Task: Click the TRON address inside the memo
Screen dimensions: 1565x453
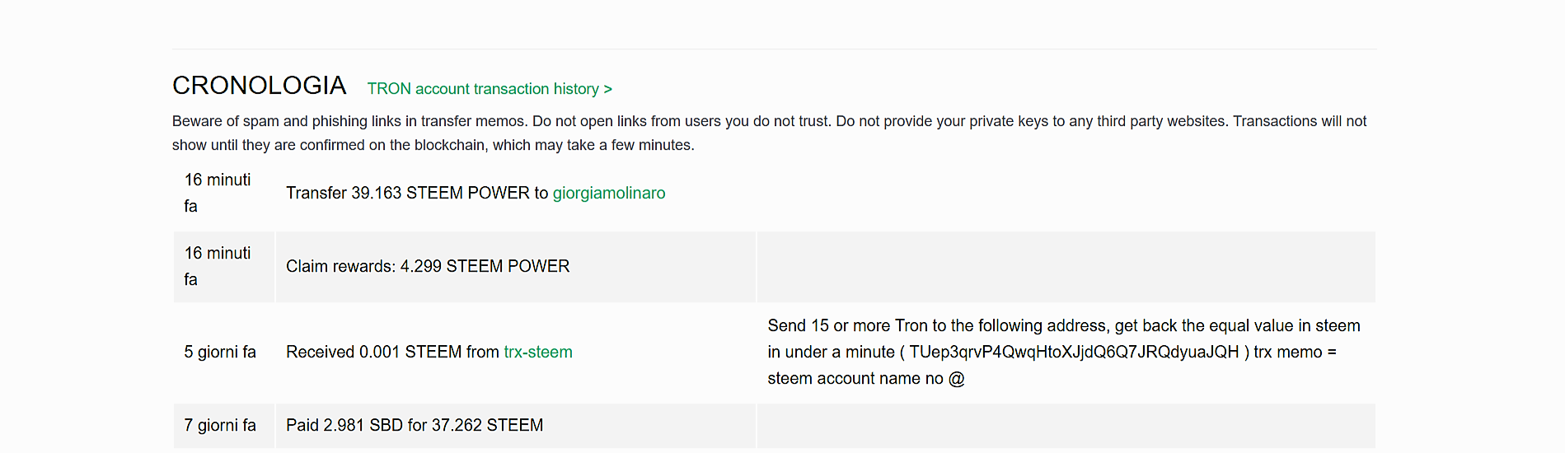Action: coord(1073,352)
